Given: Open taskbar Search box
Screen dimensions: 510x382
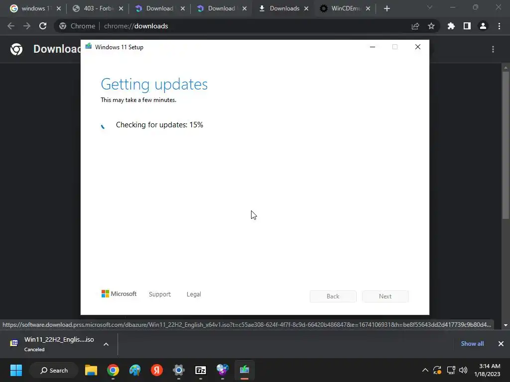Looking at the screenshot, I should [x=54, y=370].
